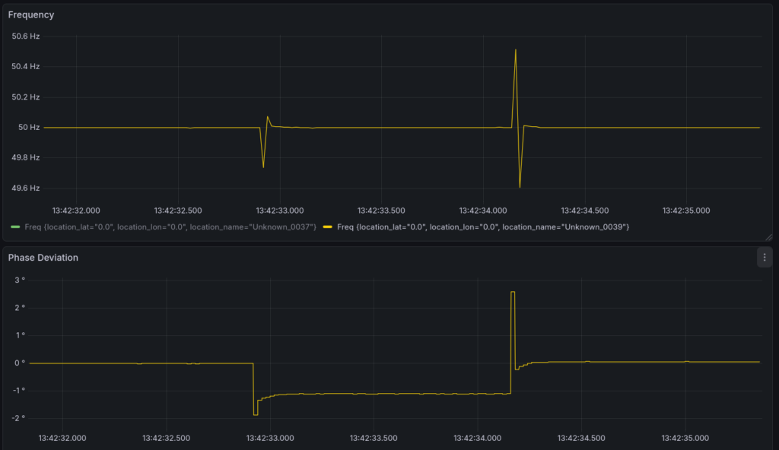Click the 50.6 Hz label on Frequency y-axis
This screenshot has height=450, width=779.
[x=25, y=36]
